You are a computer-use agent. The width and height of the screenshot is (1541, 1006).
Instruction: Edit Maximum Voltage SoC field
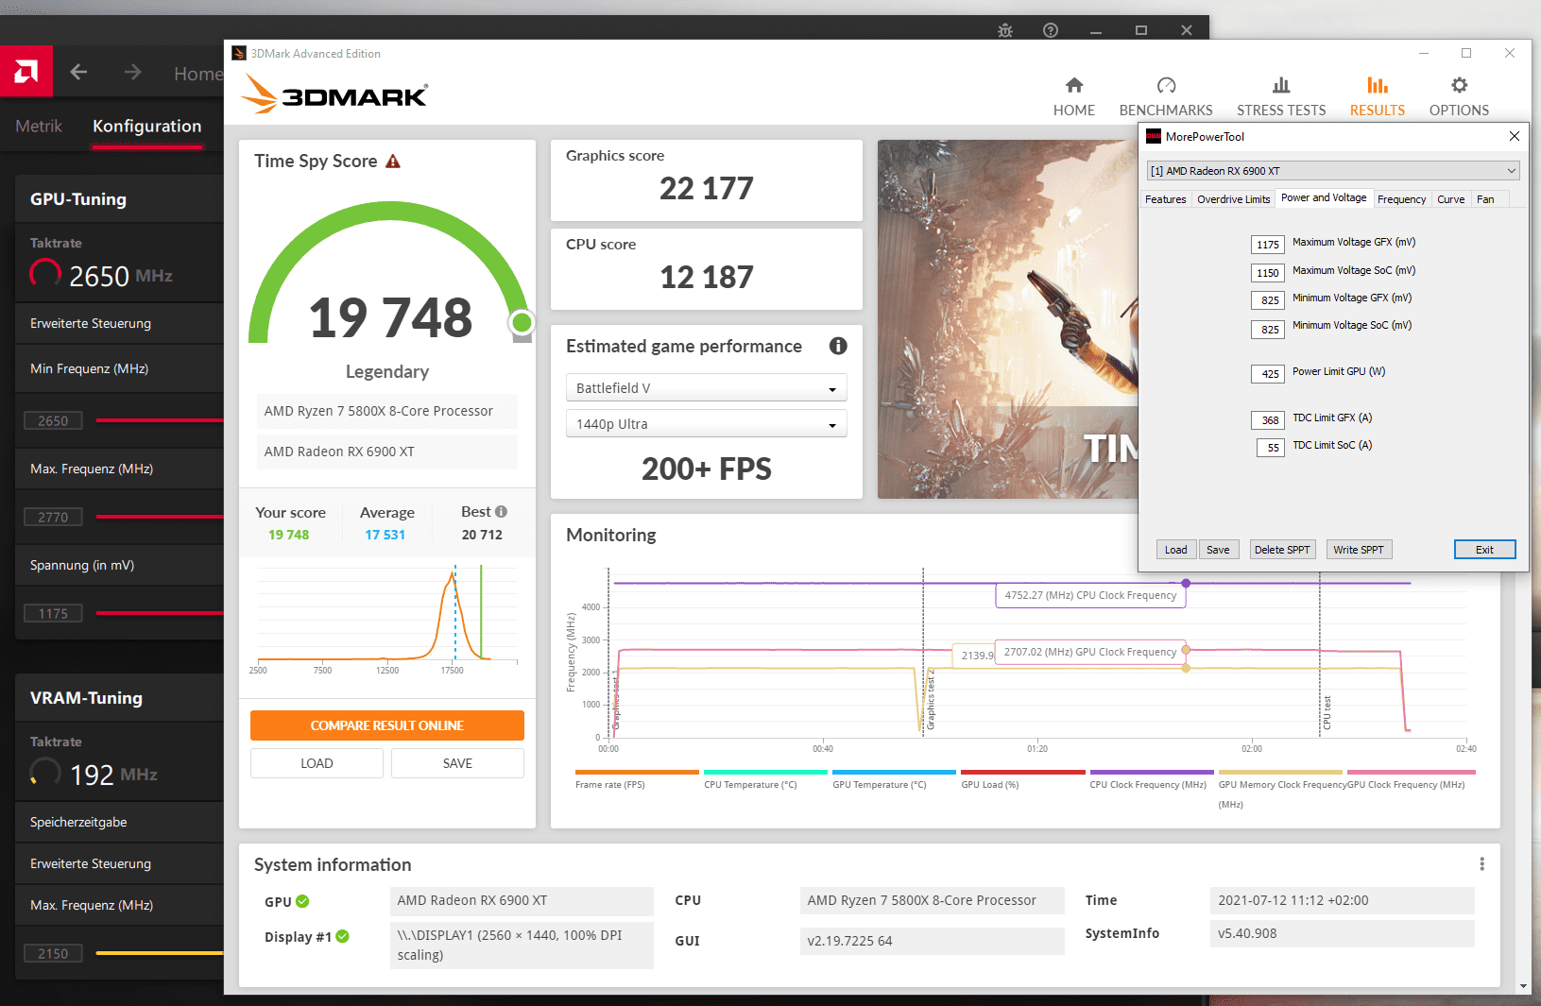(x=1268, y=273)
